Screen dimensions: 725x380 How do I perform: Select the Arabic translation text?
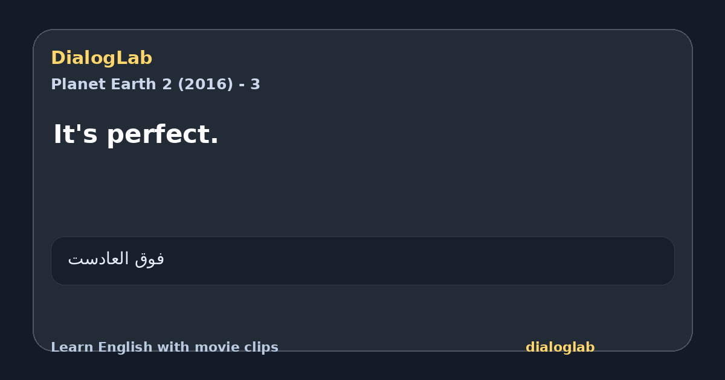click(x=116, y=259)
